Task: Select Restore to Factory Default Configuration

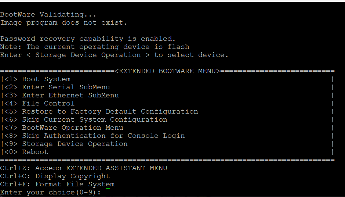Action: click(110, 111)
